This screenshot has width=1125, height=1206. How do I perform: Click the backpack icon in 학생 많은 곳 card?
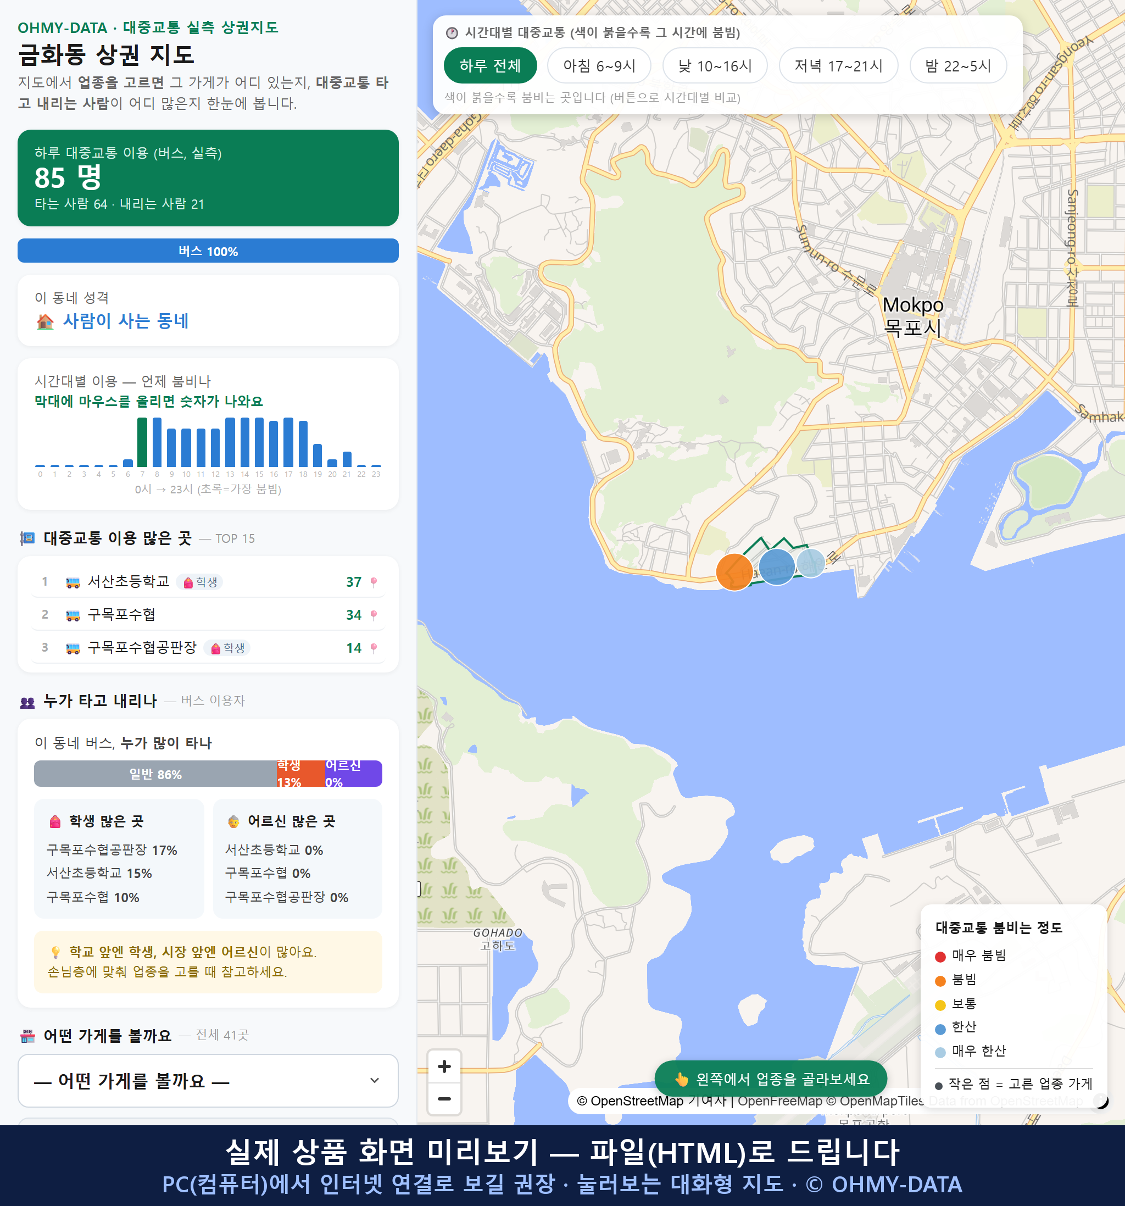(x=55, y=821)
